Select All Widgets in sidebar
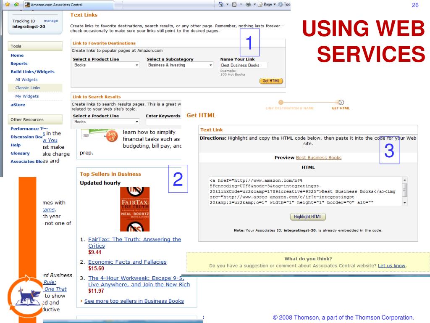Viewport: 430px width, 323px height. pyautogui.click(x=26, y=79)
